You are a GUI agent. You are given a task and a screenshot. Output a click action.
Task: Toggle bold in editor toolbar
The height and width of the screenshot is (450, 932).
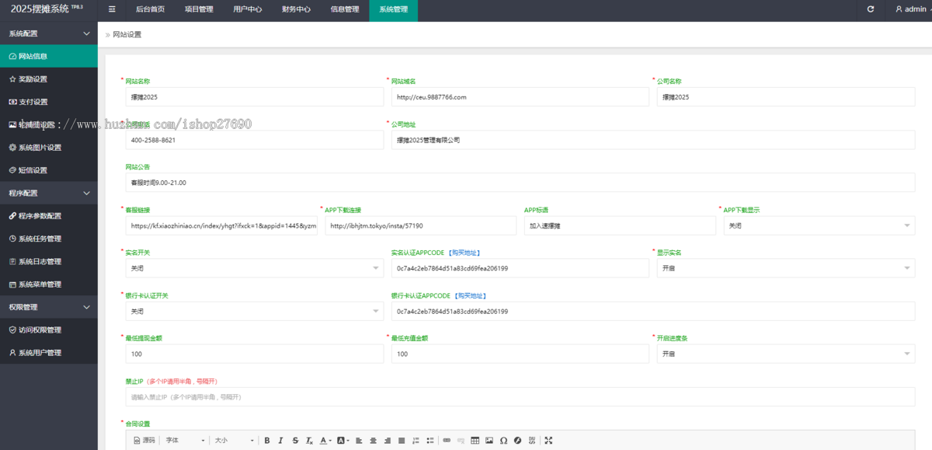[x=267, y=440]
